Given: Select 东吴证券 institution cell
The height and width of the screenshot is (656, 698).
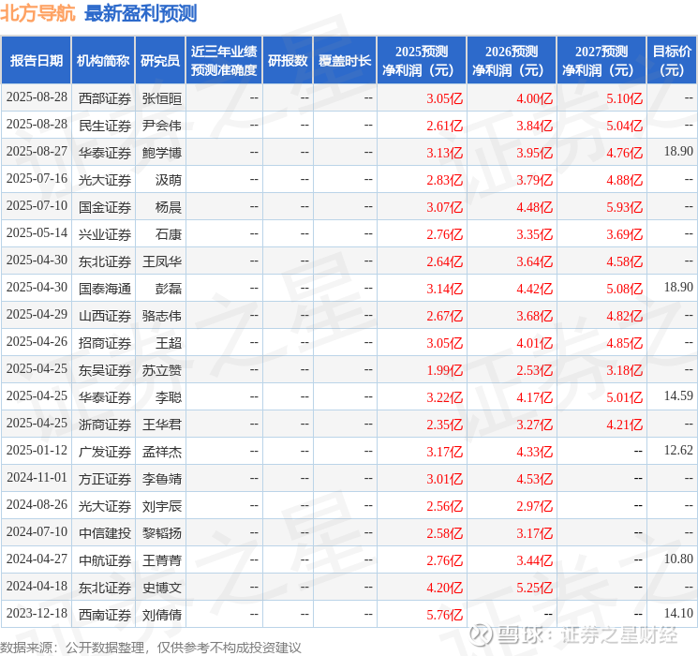Looking at the screenshot, I should [105, 370].
